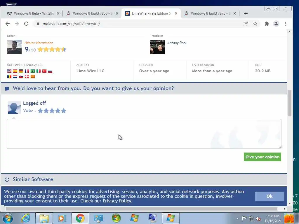This screenshot has height=224, width=299.
Task: Click horizontal scrollbar right arrow
Action: tap(284, 209)
